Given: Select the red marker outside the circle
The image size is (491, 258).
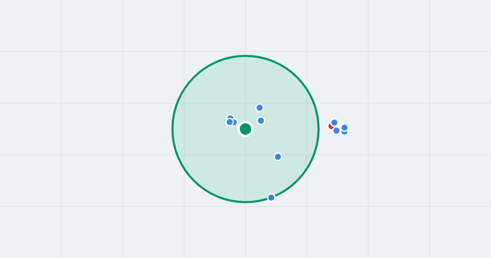Looking at the screenshot, I should pos(330,126).
